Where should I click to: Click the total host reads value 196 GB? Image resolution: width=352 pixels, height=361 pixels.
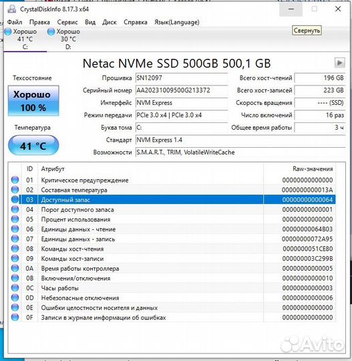[320, 78]
